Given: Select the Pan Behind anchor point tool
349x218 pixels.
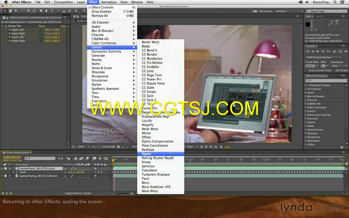Looking at the screenshot, I should pyautogui.click(x=34, y=10).
